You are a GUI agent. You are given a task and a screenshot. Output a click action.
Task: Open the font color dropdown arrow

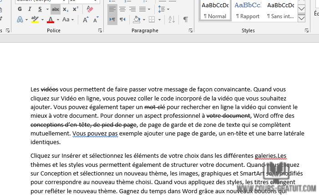click(57, 20)
